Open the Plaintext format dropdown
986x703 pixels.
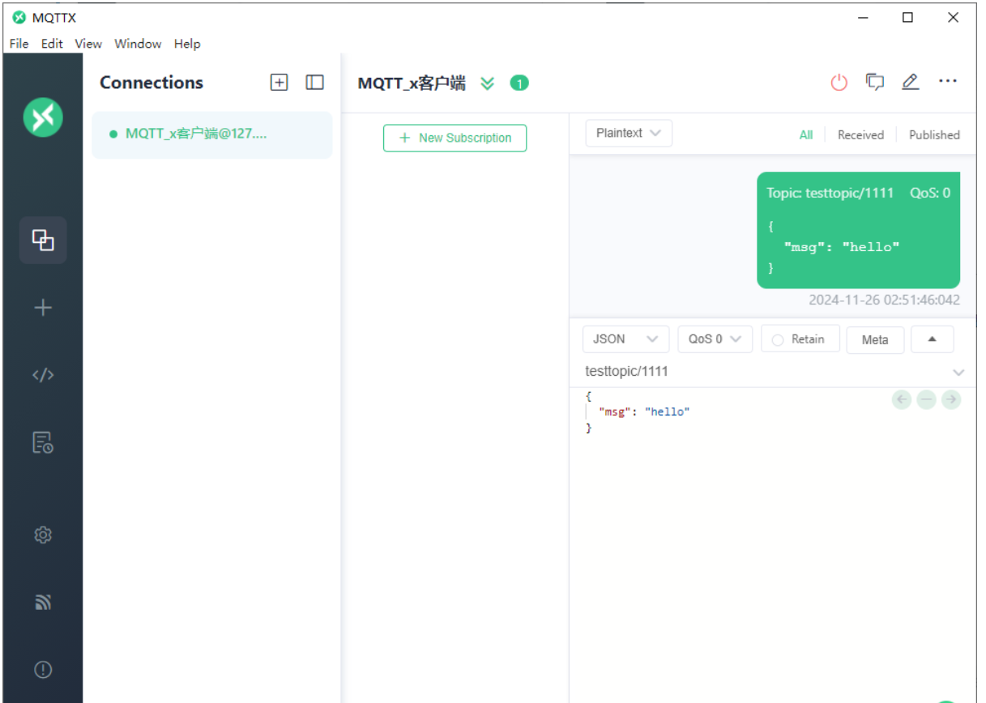pos(629,133)
